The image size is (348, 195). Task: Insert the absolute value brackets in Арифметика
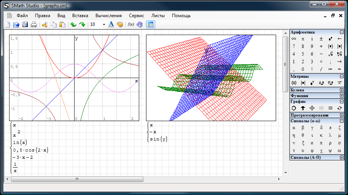click(x=339, y=46)
